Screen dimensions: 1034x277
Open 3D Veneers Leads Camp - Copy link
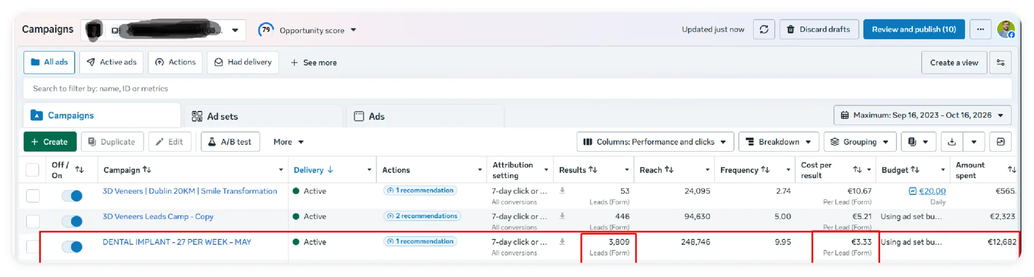158,217
